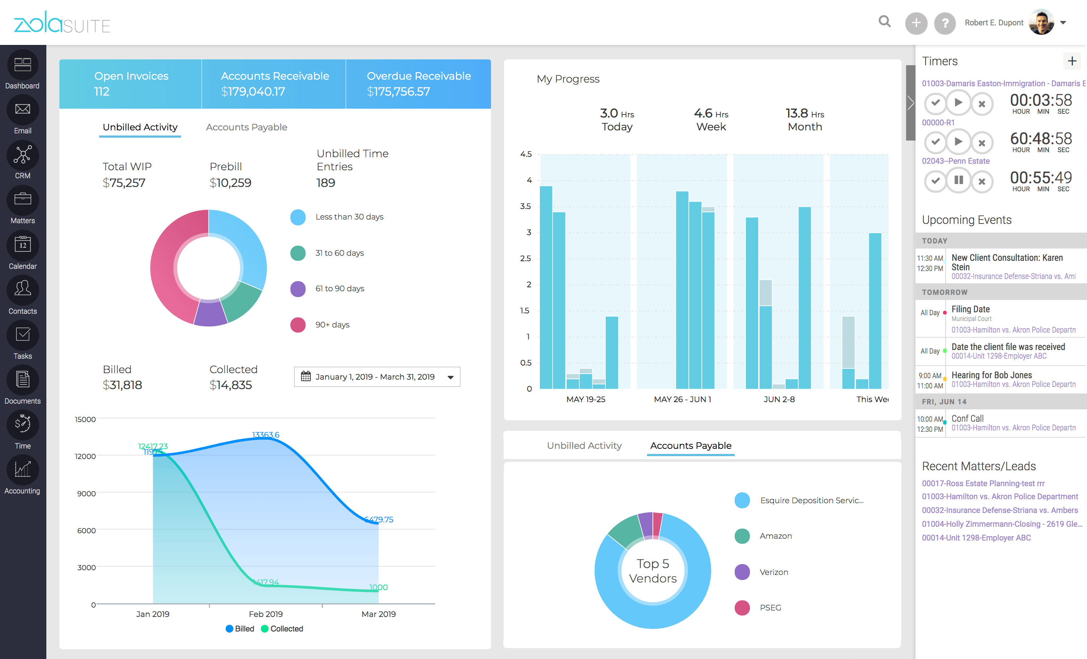
Task: Add a new timer with plus button
Action: 1071,61
